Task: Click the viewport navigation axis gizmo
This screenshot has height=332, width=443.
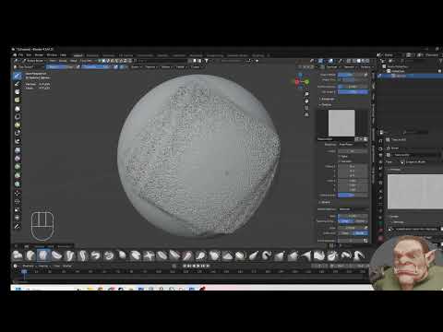Action: click(302, 81)
